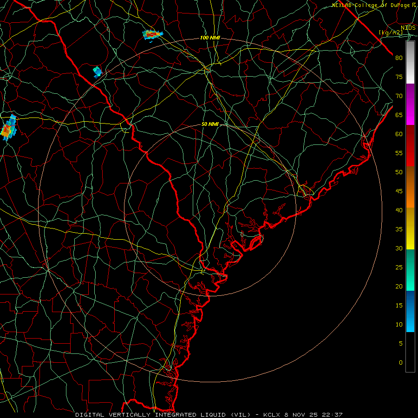
Task: Click the storm cell with red core at top
Action: coord(152,35)
